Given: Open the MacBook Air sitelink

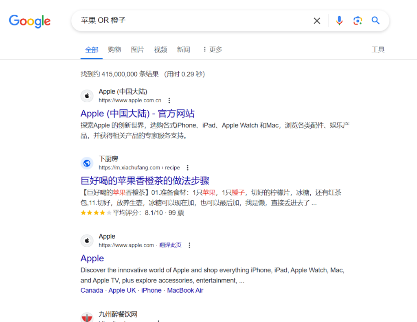Looking at the screenshot, I should [x=185, y=290].
